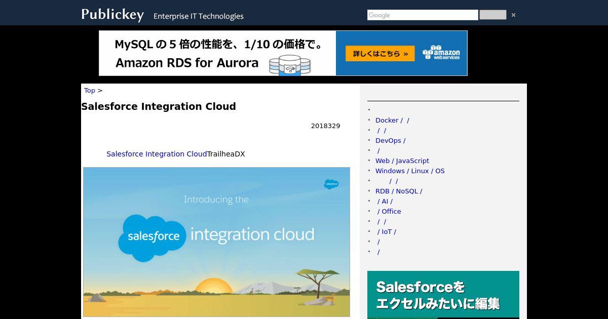
Task: Click the gray search submit button
Action: pos(492,15)
